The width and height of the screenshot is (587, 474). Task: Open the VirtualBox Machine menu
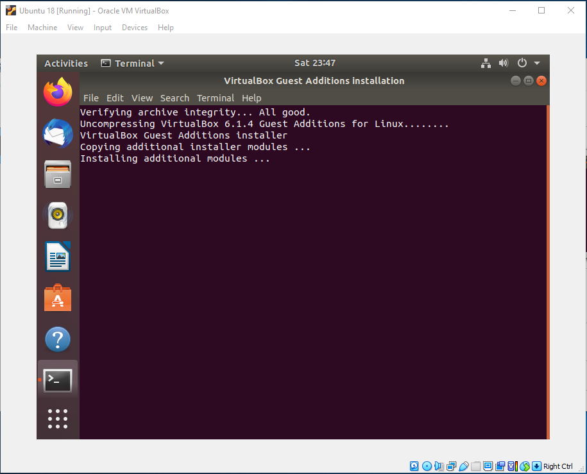tap(42, 28)
